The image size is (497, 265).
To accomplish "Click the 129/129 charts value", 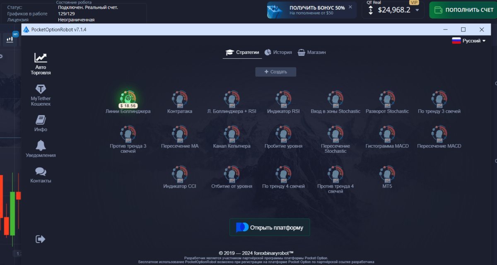I will point(67,14).
